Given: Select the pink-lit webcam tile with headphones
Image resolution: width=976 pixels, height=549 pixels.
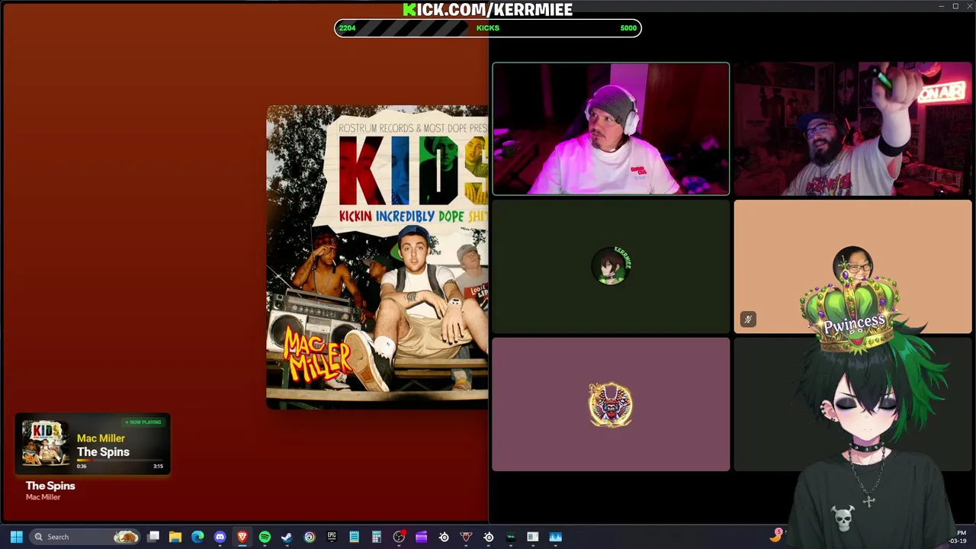Looking at the screenshot, I should click(x=611, y=129).
